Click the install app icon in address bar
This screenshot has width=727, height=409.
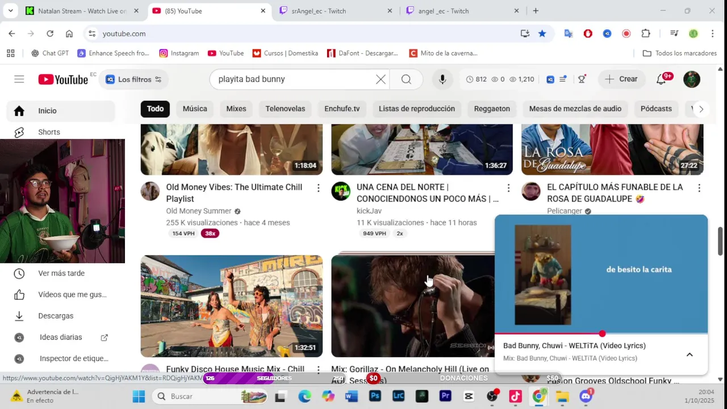(525, 34)
